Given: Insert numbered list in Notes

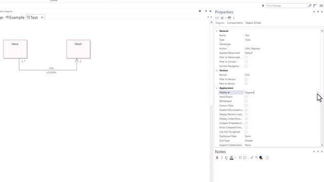Looking at the screenshot, I should click(x=245, y=158).
